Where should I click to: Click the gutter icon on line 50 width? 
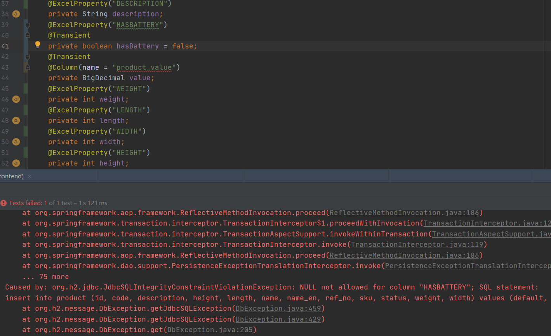(16, 142)
